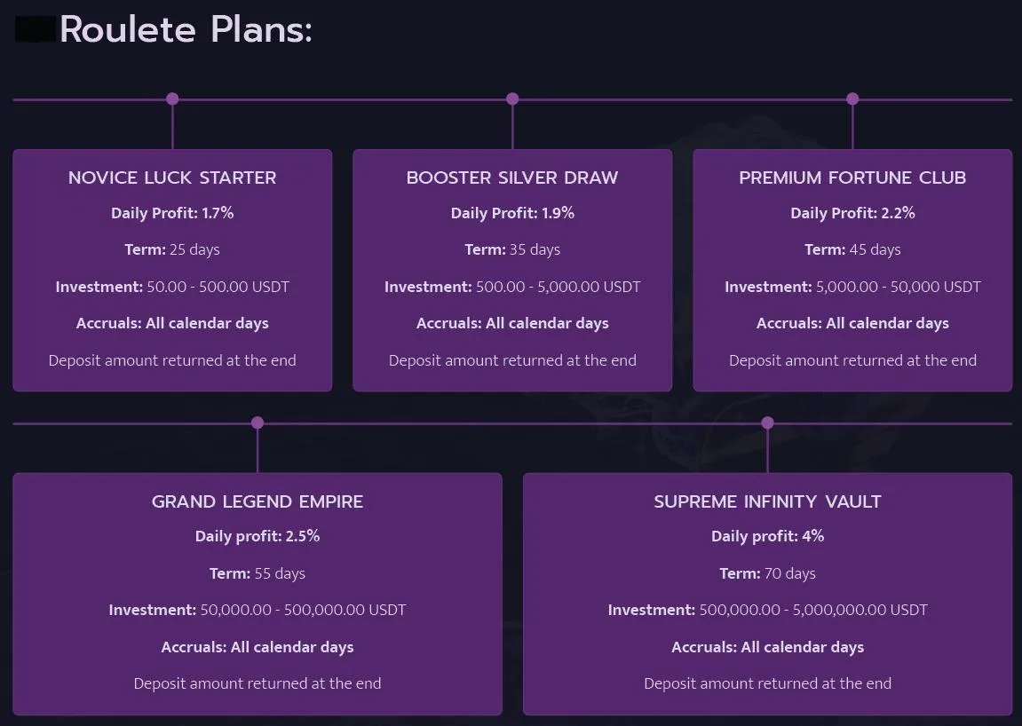This screenshot has height=726, width=1022.
Task: Click the Term 35 days line
Action: 512,249
